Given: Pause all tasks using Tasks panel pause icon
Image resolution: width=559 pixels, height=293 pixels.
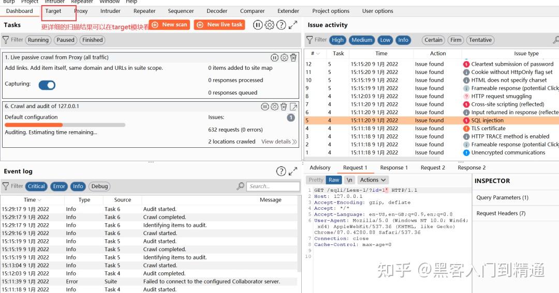Looking at the screenshot, I should [258, 25].
